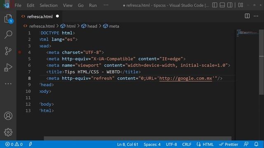Open the Explorer view in activity bar
Image resolution: width=264 pixels, height=148 pixels.
pos(8,18)
